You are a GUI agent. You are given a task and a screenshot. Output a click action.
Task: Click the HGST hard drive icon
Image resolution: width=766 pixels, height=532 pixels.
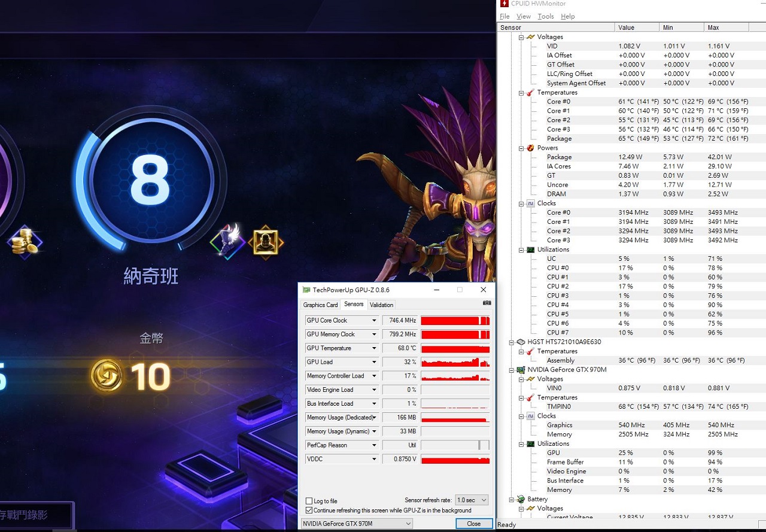pos(521,342)
